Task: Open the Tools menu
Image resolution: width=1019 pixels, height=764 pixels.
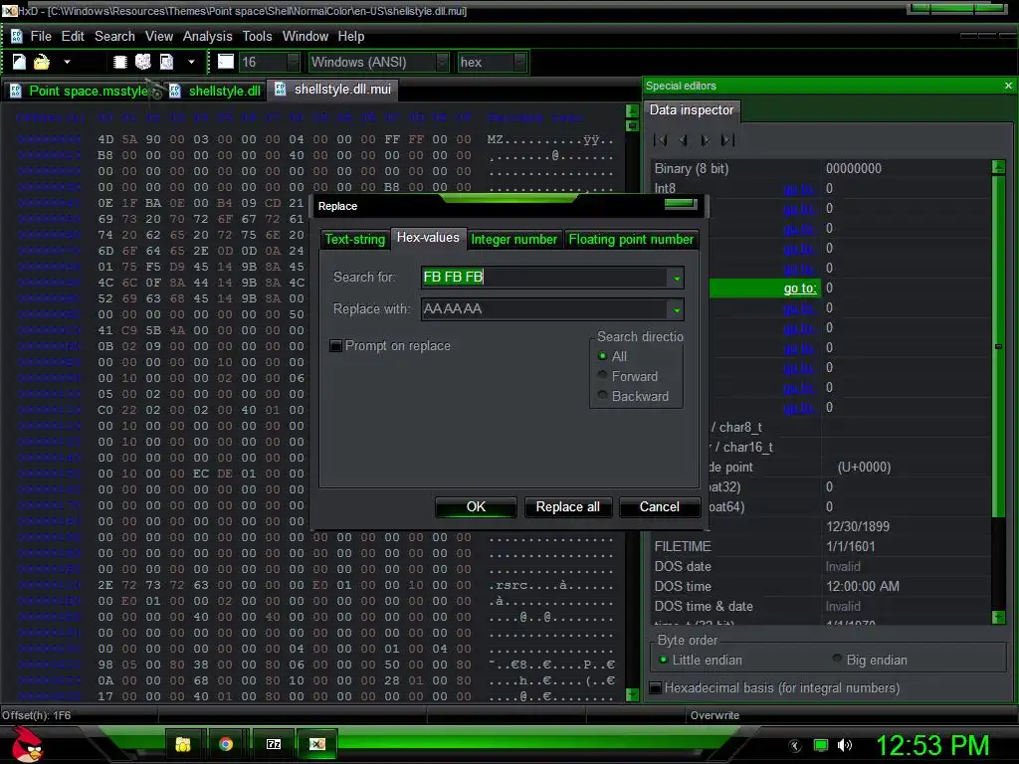Action: point(258,37)
